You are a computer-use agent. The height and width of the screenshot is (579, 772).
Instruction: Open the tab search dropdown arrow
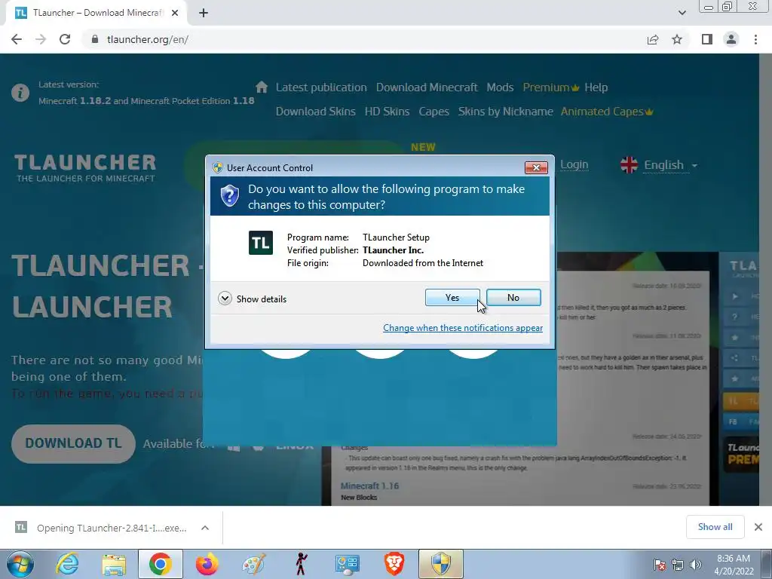[x=682, y=14]
